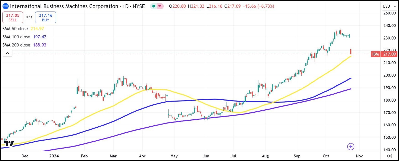The width and height of the screenshot is (399, 161).
Task: Click the last red candlestick near 217
Action: pos(351,52)
